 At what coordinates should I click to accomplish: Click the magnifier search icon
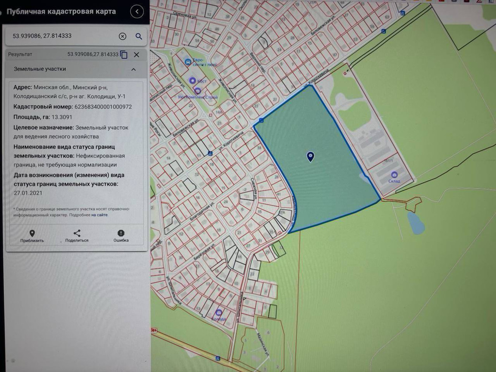click(x=139, y=36)
